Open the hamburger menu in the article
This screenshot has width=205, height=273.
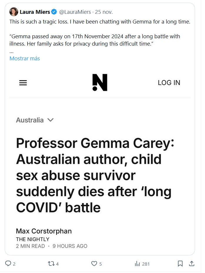click(x=23, y=83)
